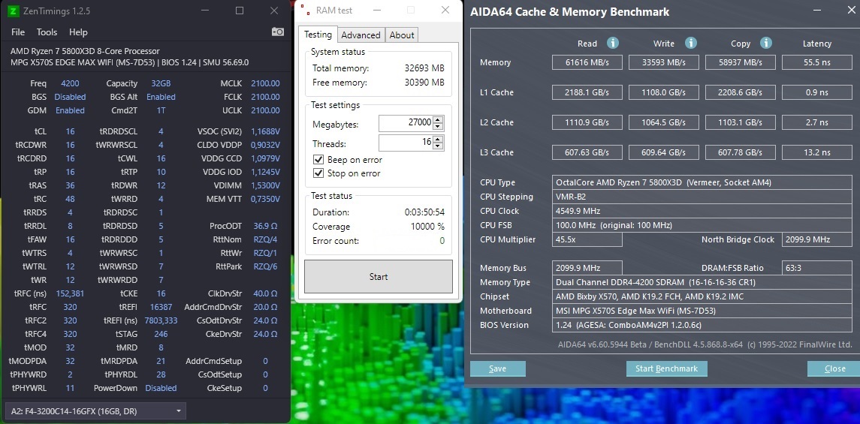The image size is (860, 424).
Task: Click the Memory Type DDR4-4200 field
Action: click(702, 282)
